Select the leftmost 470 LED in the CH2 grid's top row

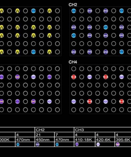74,11
